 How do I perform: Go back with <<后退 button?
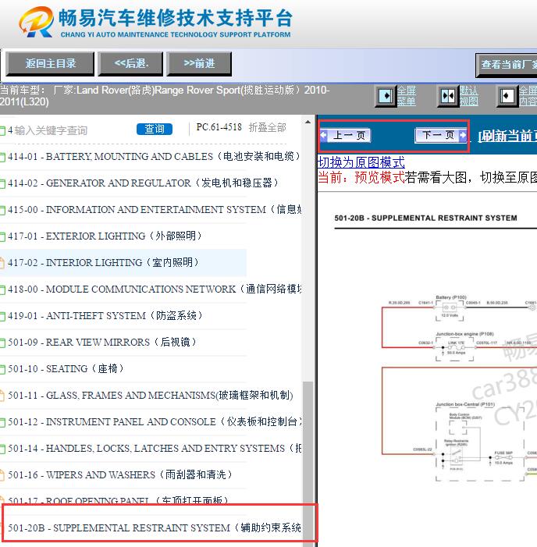[x=131, y=63]
